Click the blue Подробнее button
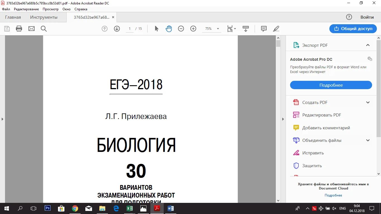This screenshot has width=381, height=214. click(x=331, y=85)
